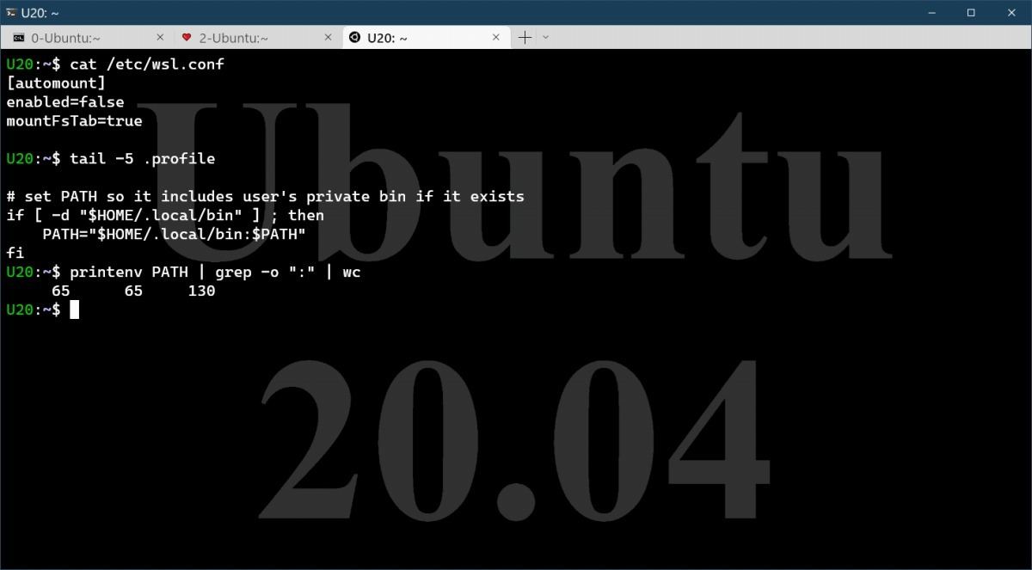The height and width of the screenshot is (570, 1032).
Task: Click the window title 'U20: ~'
Action: click(x=41, y=12)
